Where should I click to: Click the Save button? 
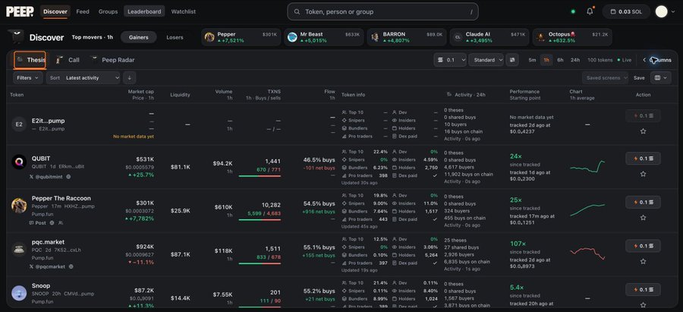click(639, 77)
